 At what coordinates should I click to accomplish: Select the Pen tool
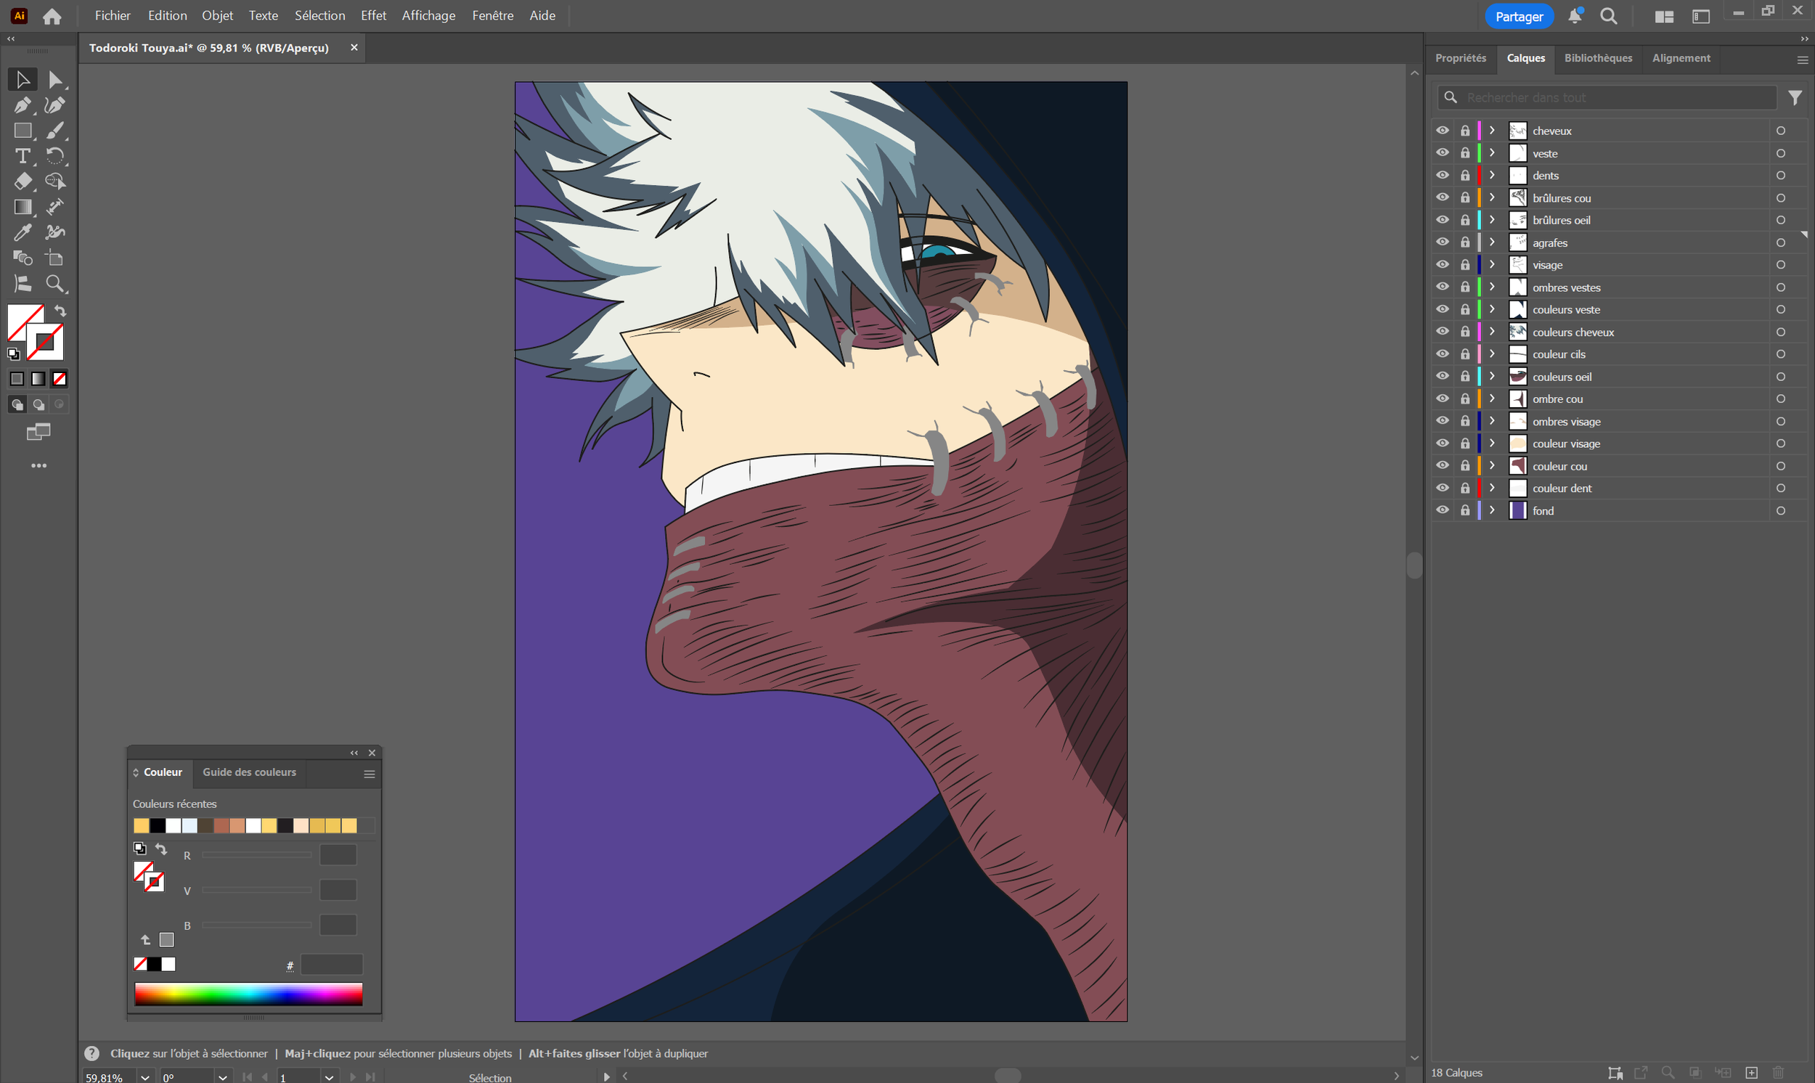pos(22,105)
